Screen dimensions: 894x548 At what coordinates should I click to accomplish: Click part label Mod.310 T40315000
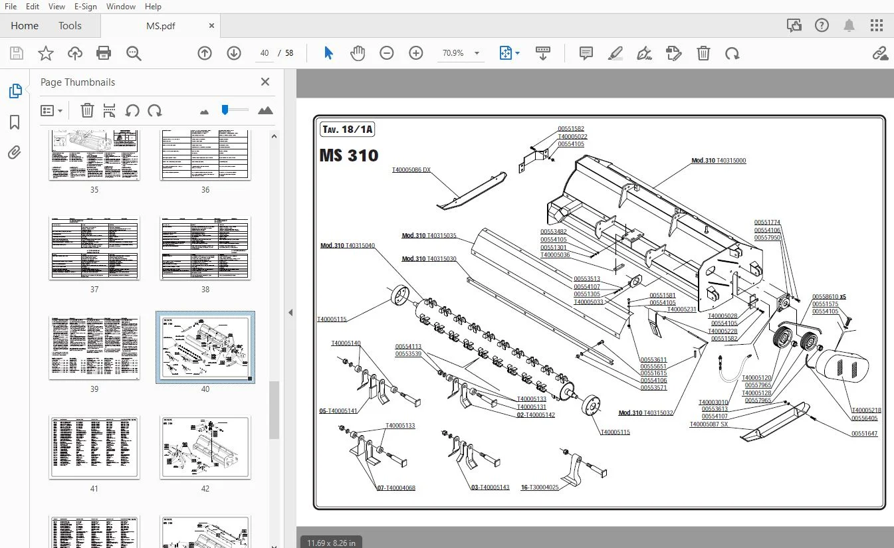click(x=719, y=161)
